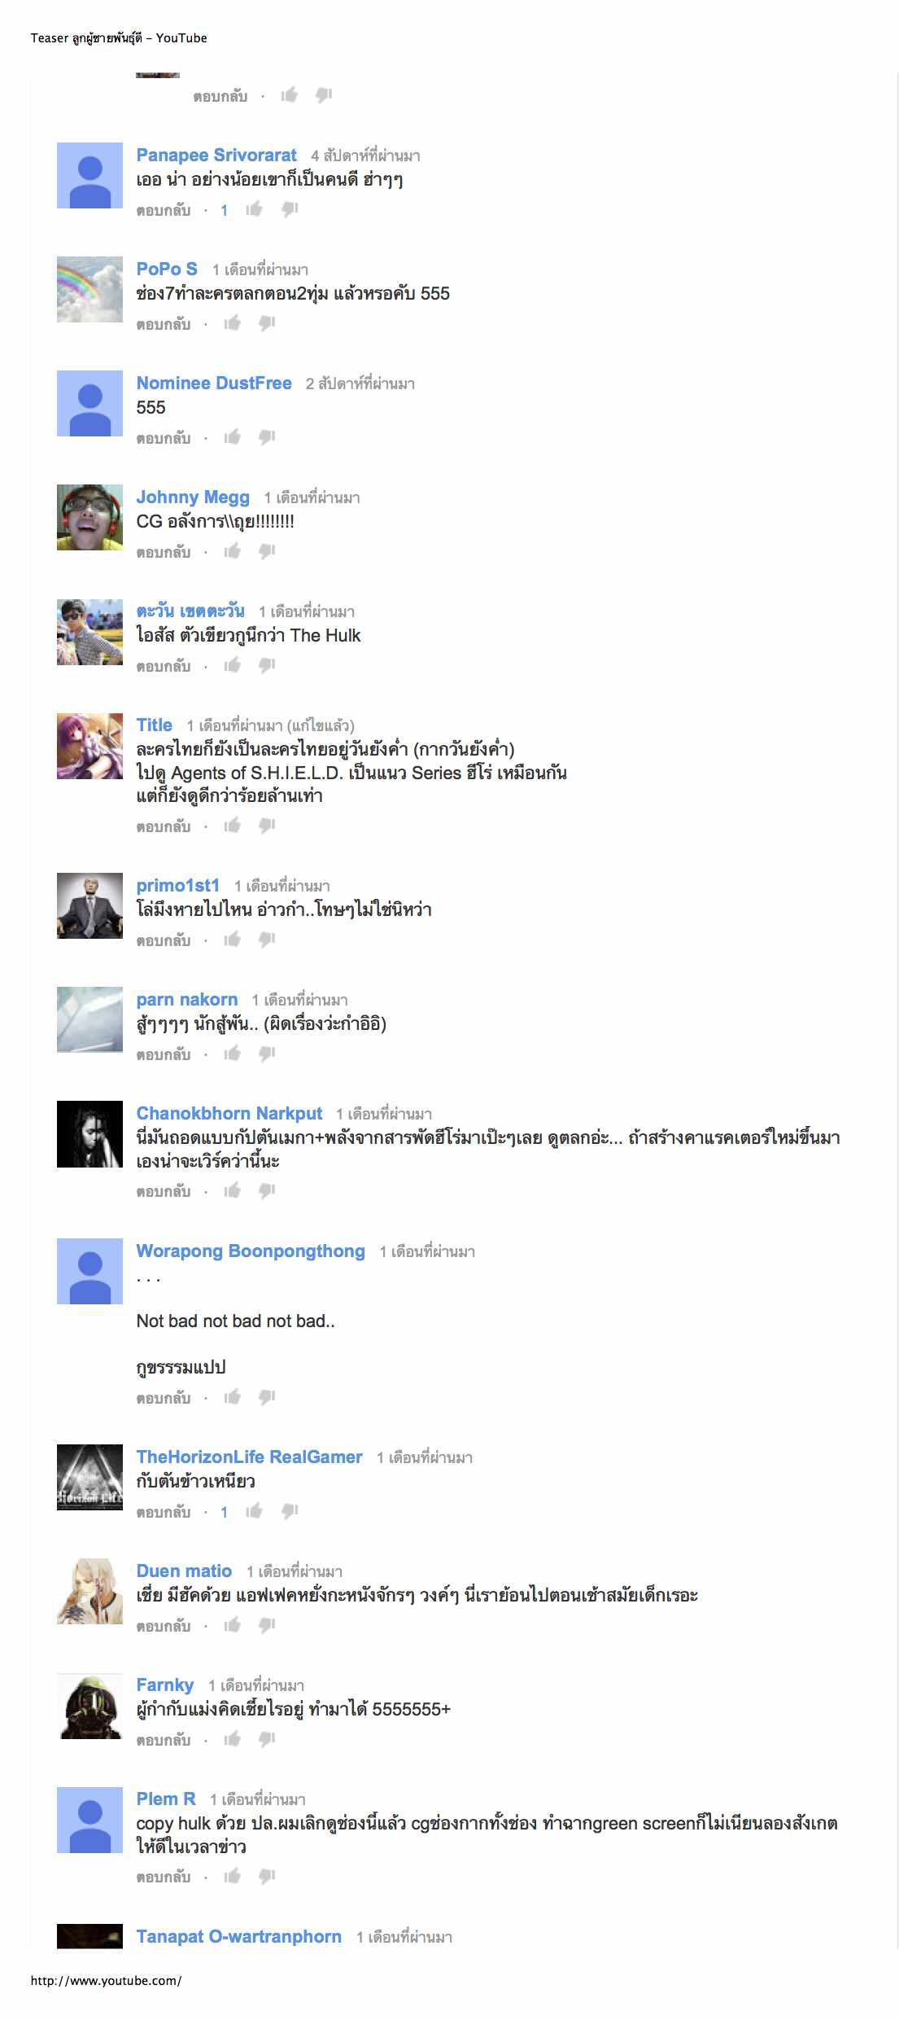
Task: Open Johnny Megg's channel link
Action: click(x=193, y=497)
